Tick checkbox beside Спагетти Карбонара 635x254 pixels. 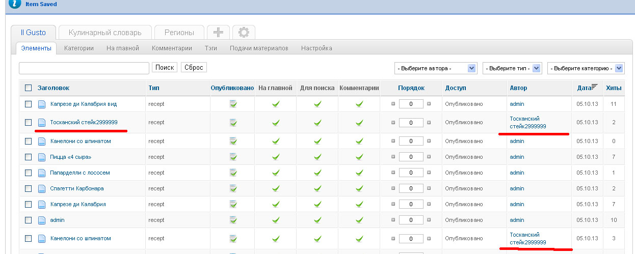coord(29,188)
